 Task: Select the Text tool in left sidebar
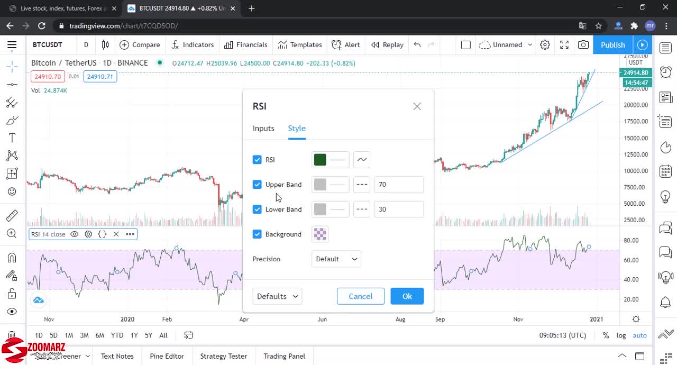point(12,138)
